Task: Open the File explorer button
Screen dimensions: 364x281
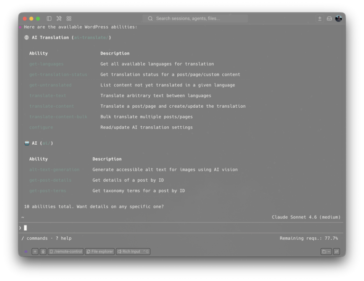Action: (100, 252)
